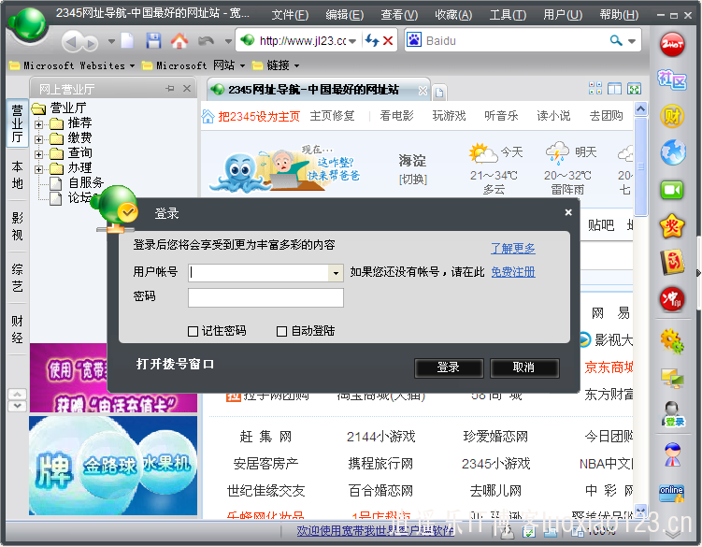Close the login dialog with X
702x547 pixels.
coord(568,212)
